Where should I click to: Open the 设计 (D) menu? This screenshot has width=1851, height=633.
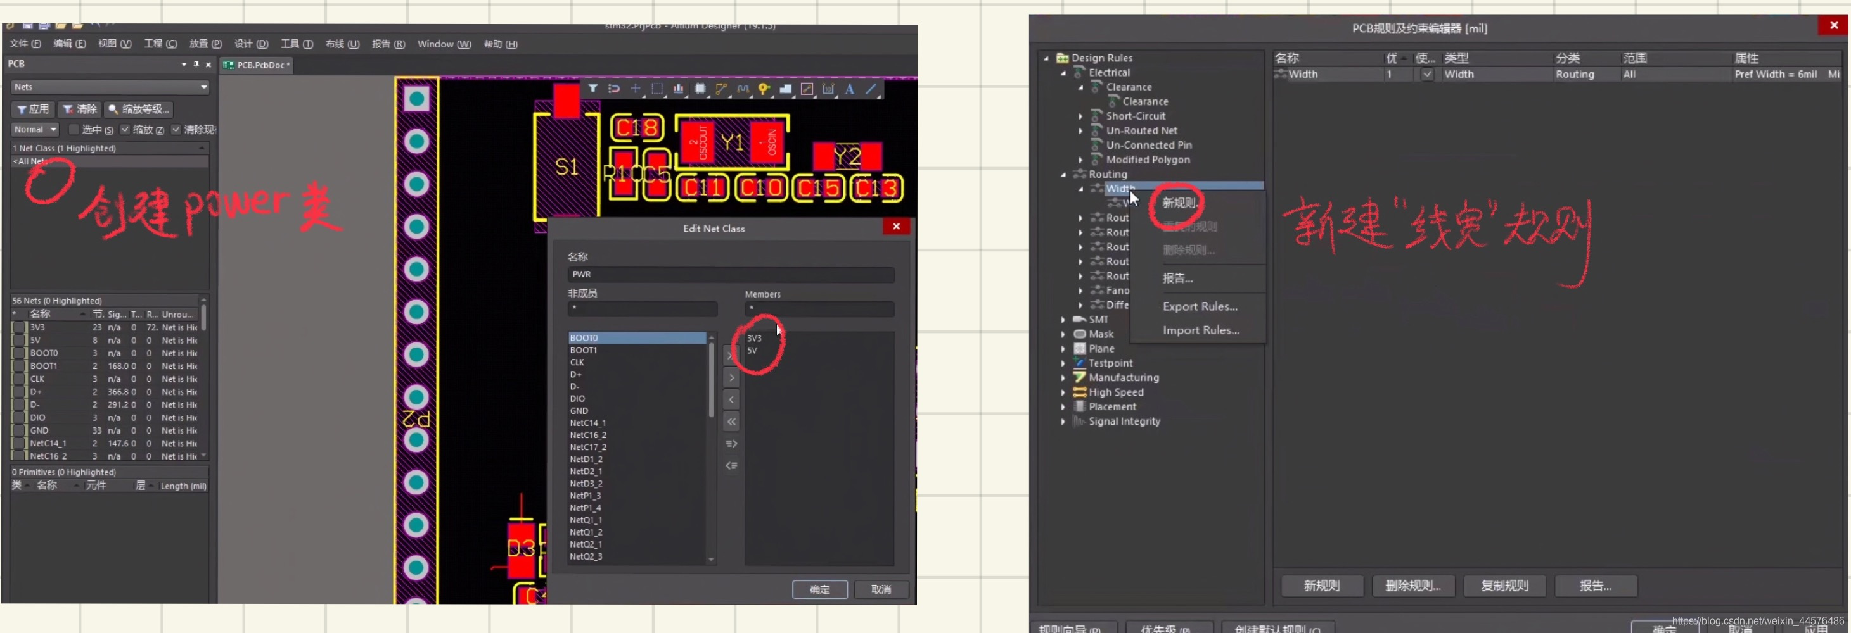(x=252, y=44)
